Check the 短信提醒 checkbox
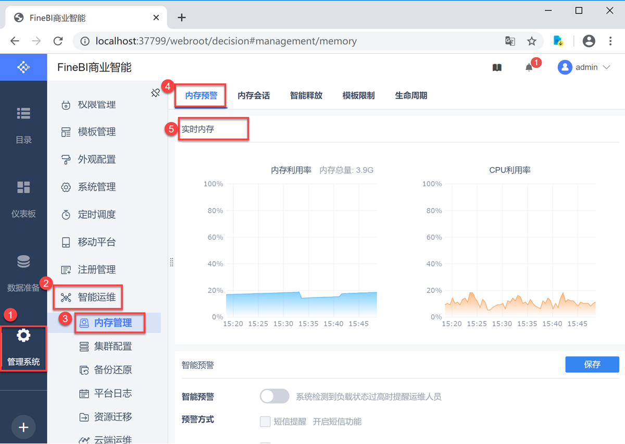Image resolution: width=625 pixels, height=444 pixels. coord(265,421)
